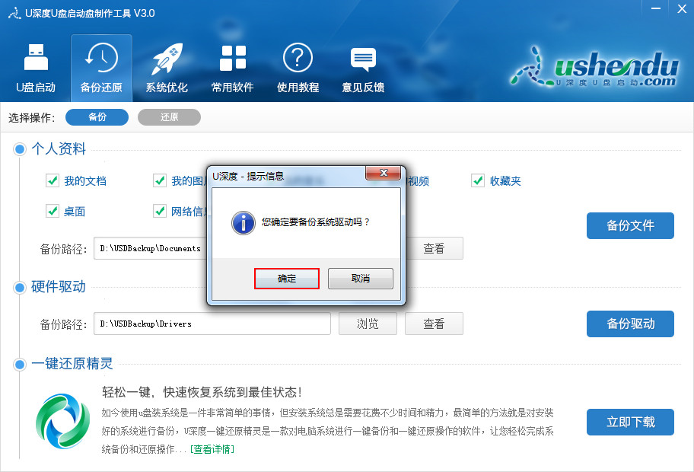Click the D:\USDBackup\Drivers path field
The image size is (694, 472).
212,324
